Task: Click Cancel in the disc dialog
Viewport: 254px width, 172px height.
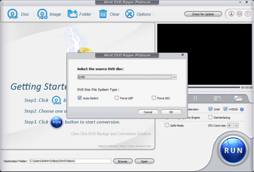Action: [x=148, y=112]
